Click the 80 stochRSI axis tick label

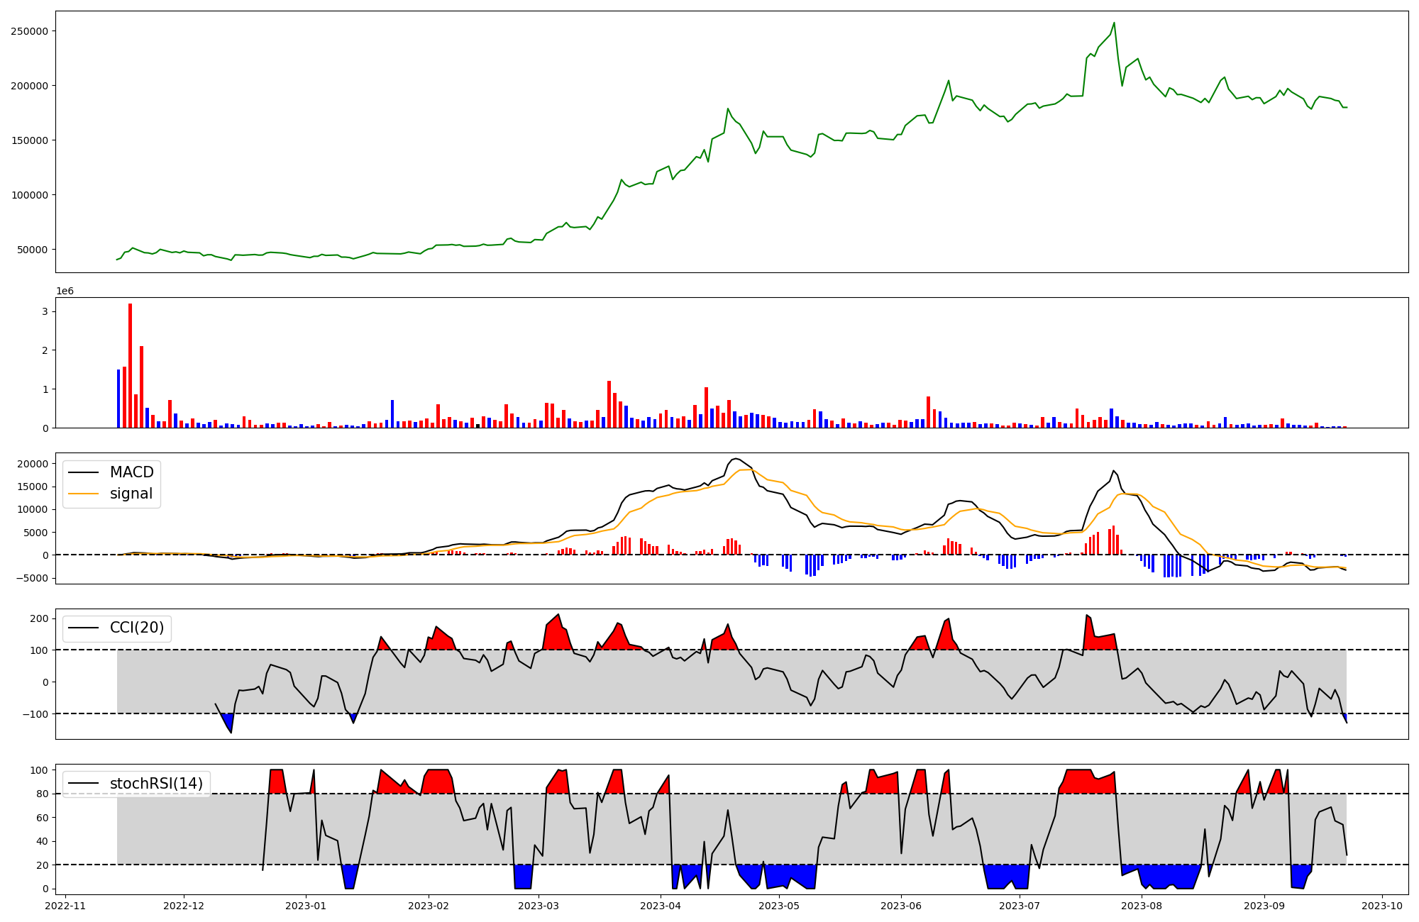42,794
